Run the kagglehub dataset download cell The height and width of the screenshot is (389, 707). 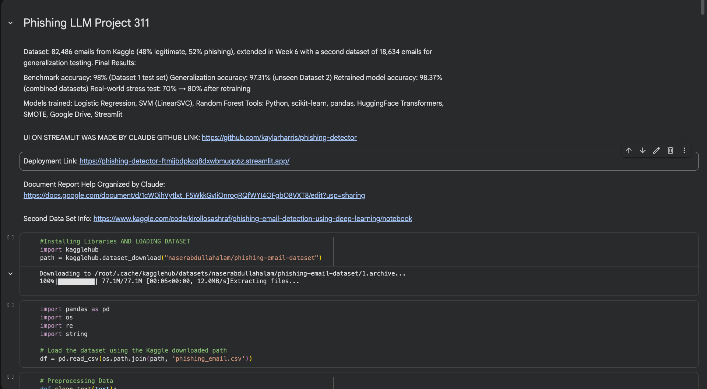11,237
